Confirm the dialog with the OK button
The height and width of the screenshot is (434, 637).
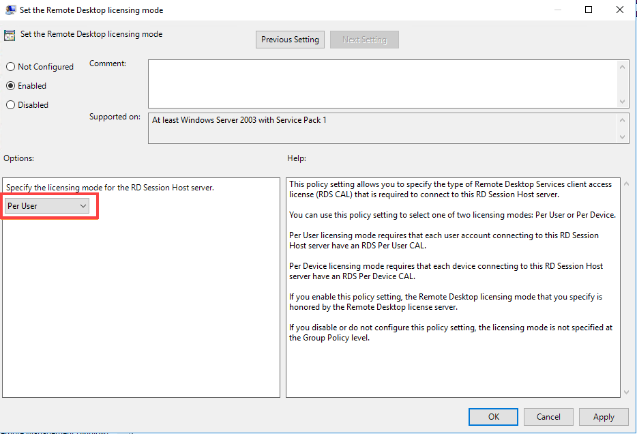coord(493,417)
